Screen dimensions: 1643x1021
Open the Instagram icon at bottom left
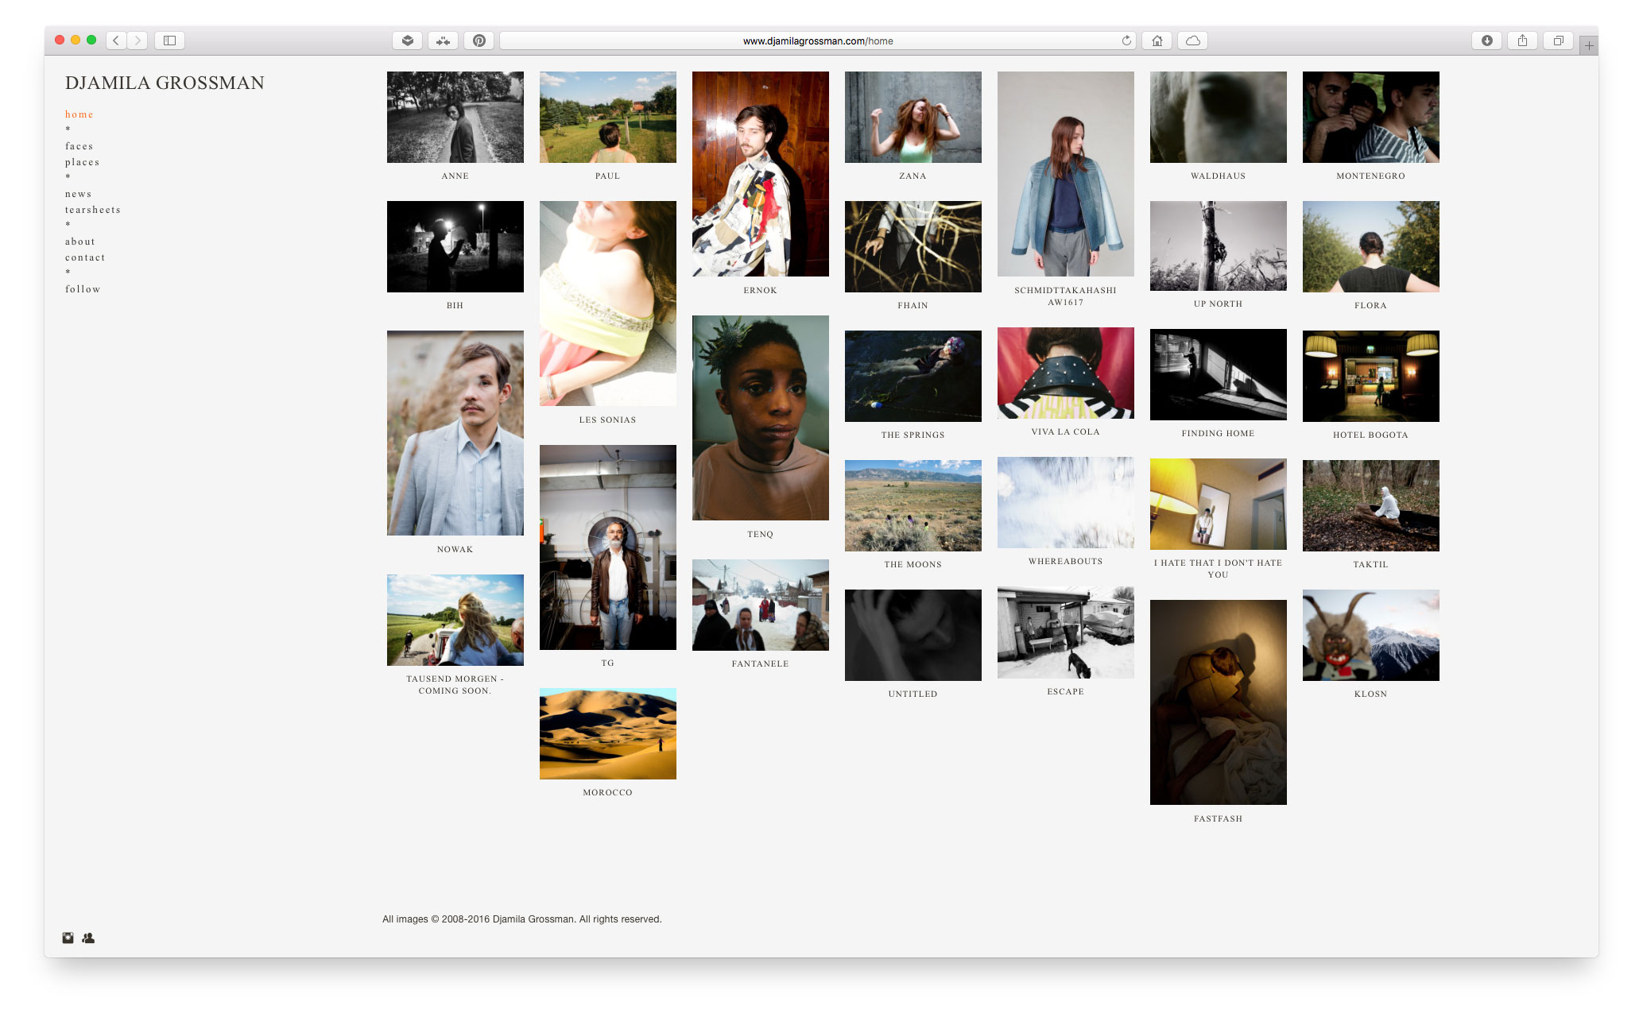click(68, 938)
